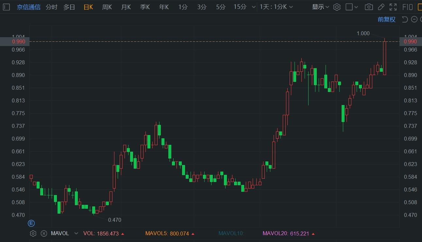Viewport: 422px width, 242px height.
Task: Open F10 company info
Action: coord(407,7)
